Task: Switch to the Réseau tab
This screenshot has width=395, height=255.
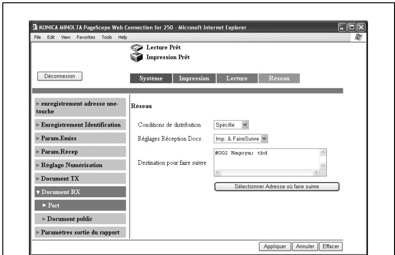Action: pos(279,78)
